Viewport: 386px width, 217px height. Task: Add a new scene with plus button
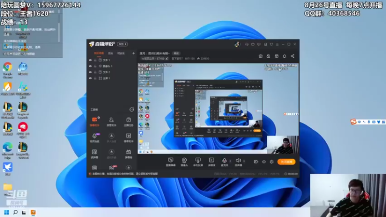[x=134, y=53]
